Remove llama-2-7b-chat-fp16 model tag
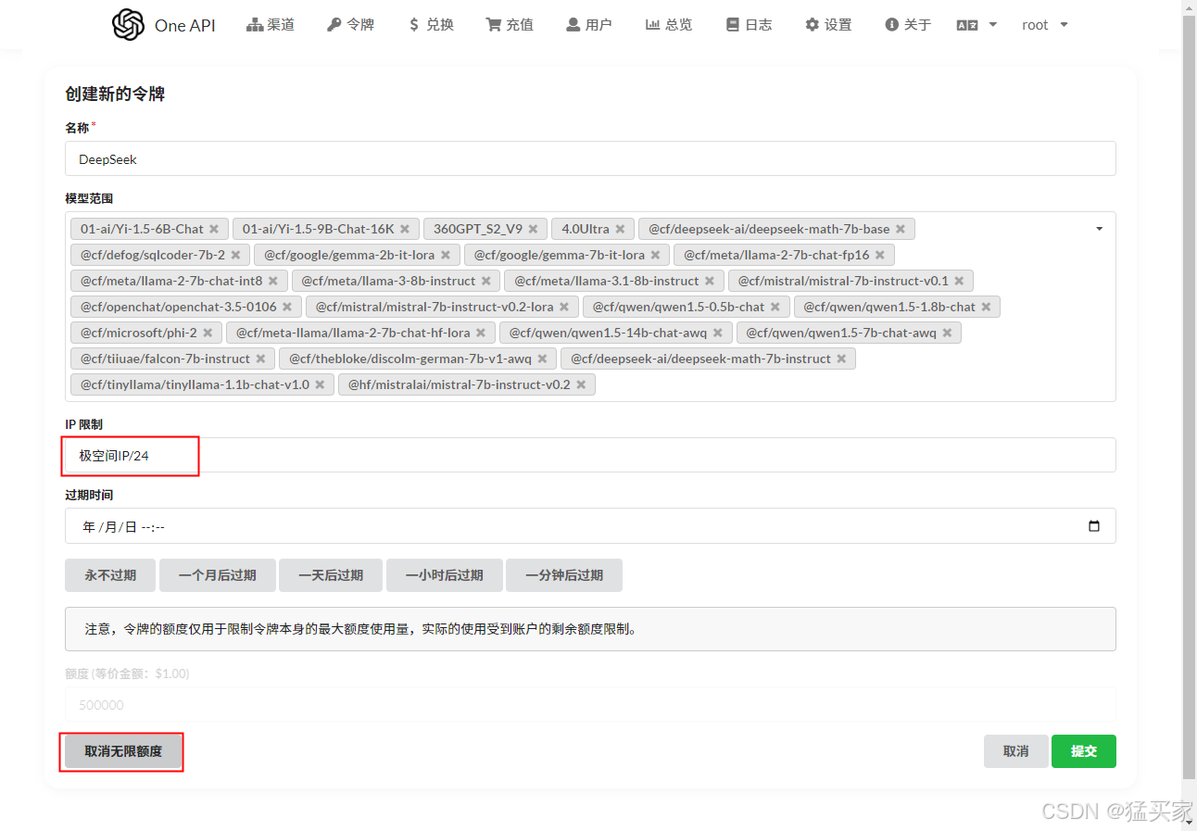Screen dimensions: 1197x831 [x=879, y=255]
